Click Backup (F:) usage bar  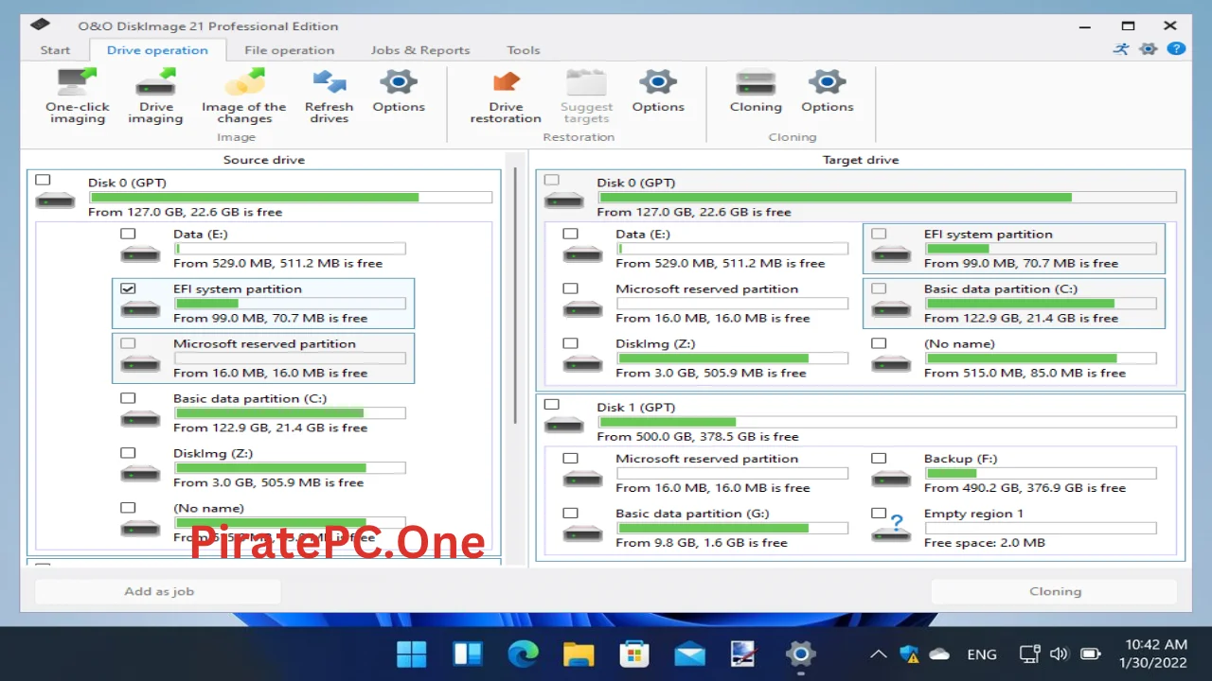pos(1041,473)
